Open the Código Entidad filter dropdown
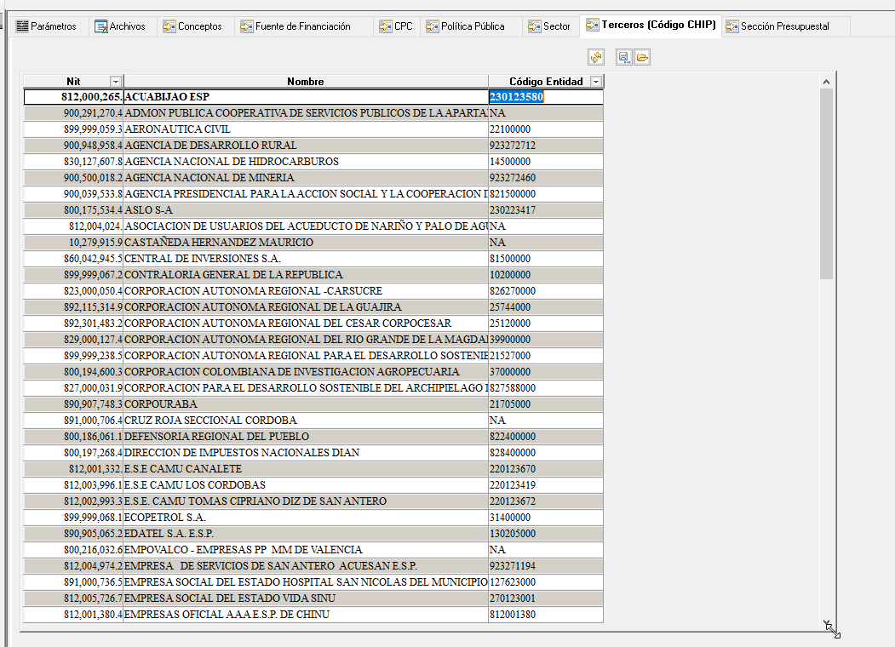895x647 pixels. (x=596, y=82)
